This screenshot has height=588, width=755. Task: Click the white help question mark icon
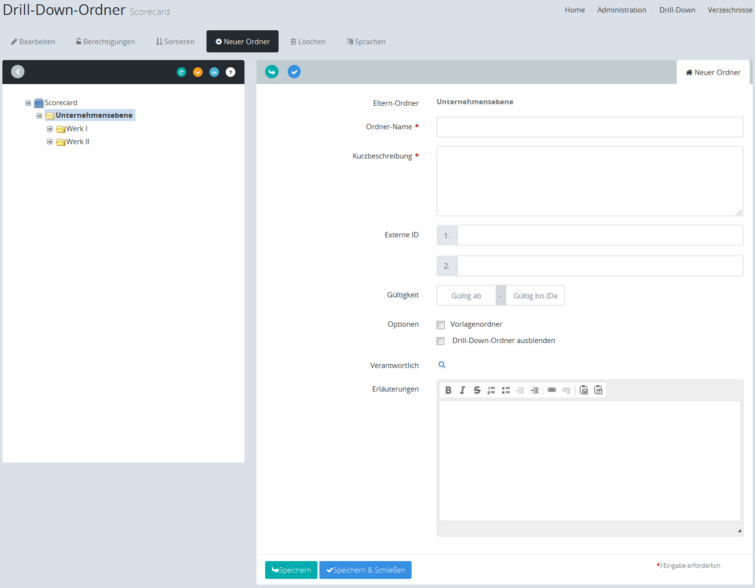point(231,72)
